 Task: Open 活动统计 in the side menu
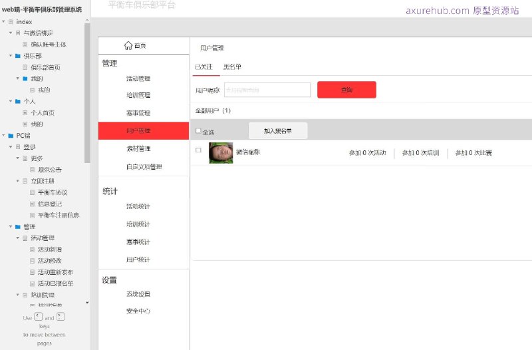tap(138, 206)
